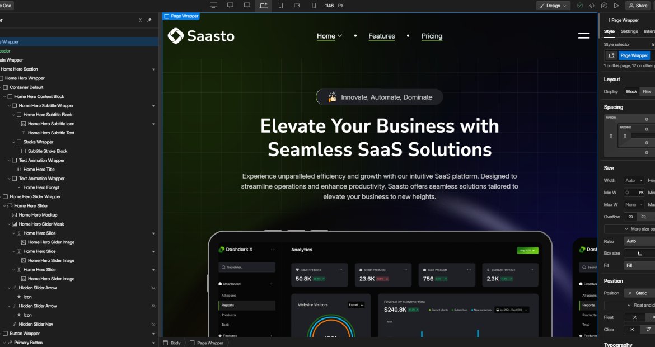Click Body icon in breadcrumb bar
This screenshot has width=655, height=347.
point(165,343)
